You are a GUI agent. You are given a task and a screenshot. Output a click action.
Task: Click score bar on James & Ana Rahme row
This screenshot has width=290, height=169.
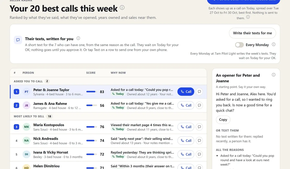pyautogui.click(x=92, y=105)
